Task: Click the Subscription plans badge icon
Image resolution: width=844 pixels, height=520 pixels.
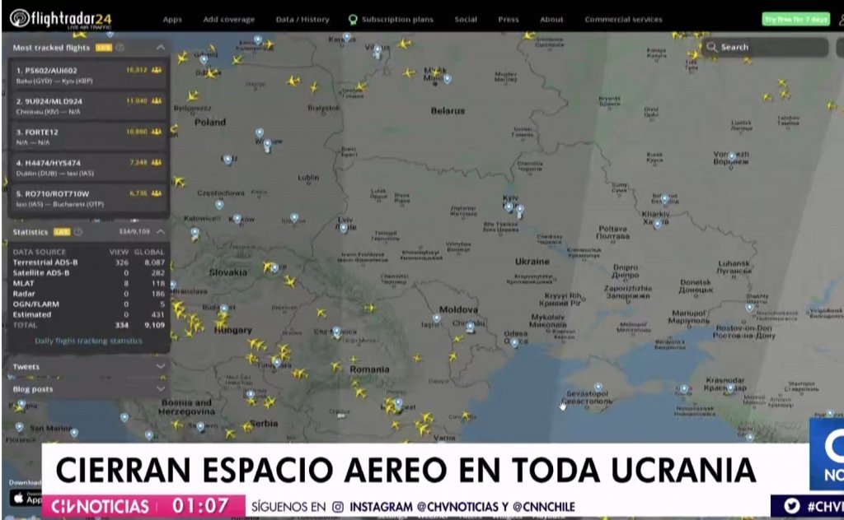Action: tap(353, 19)
